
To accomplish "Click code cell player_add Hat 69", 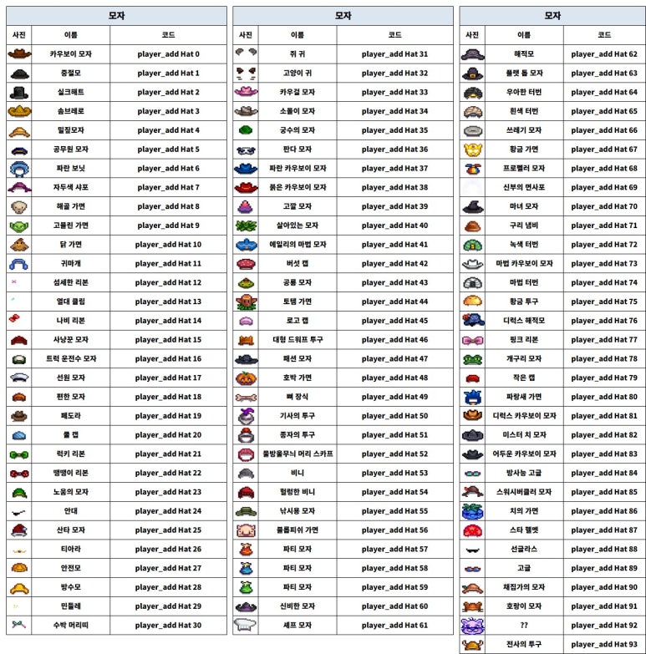I will 604,187.
